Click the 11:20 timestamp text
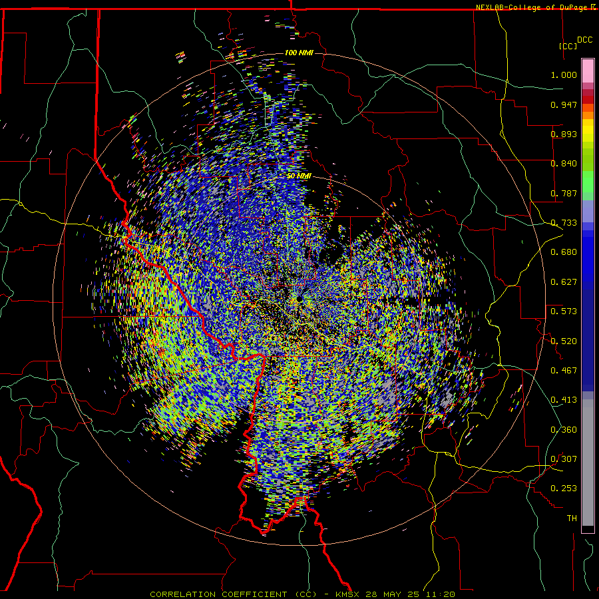The height and width of the screenshot is (599, 599). (x=440, y=594)
